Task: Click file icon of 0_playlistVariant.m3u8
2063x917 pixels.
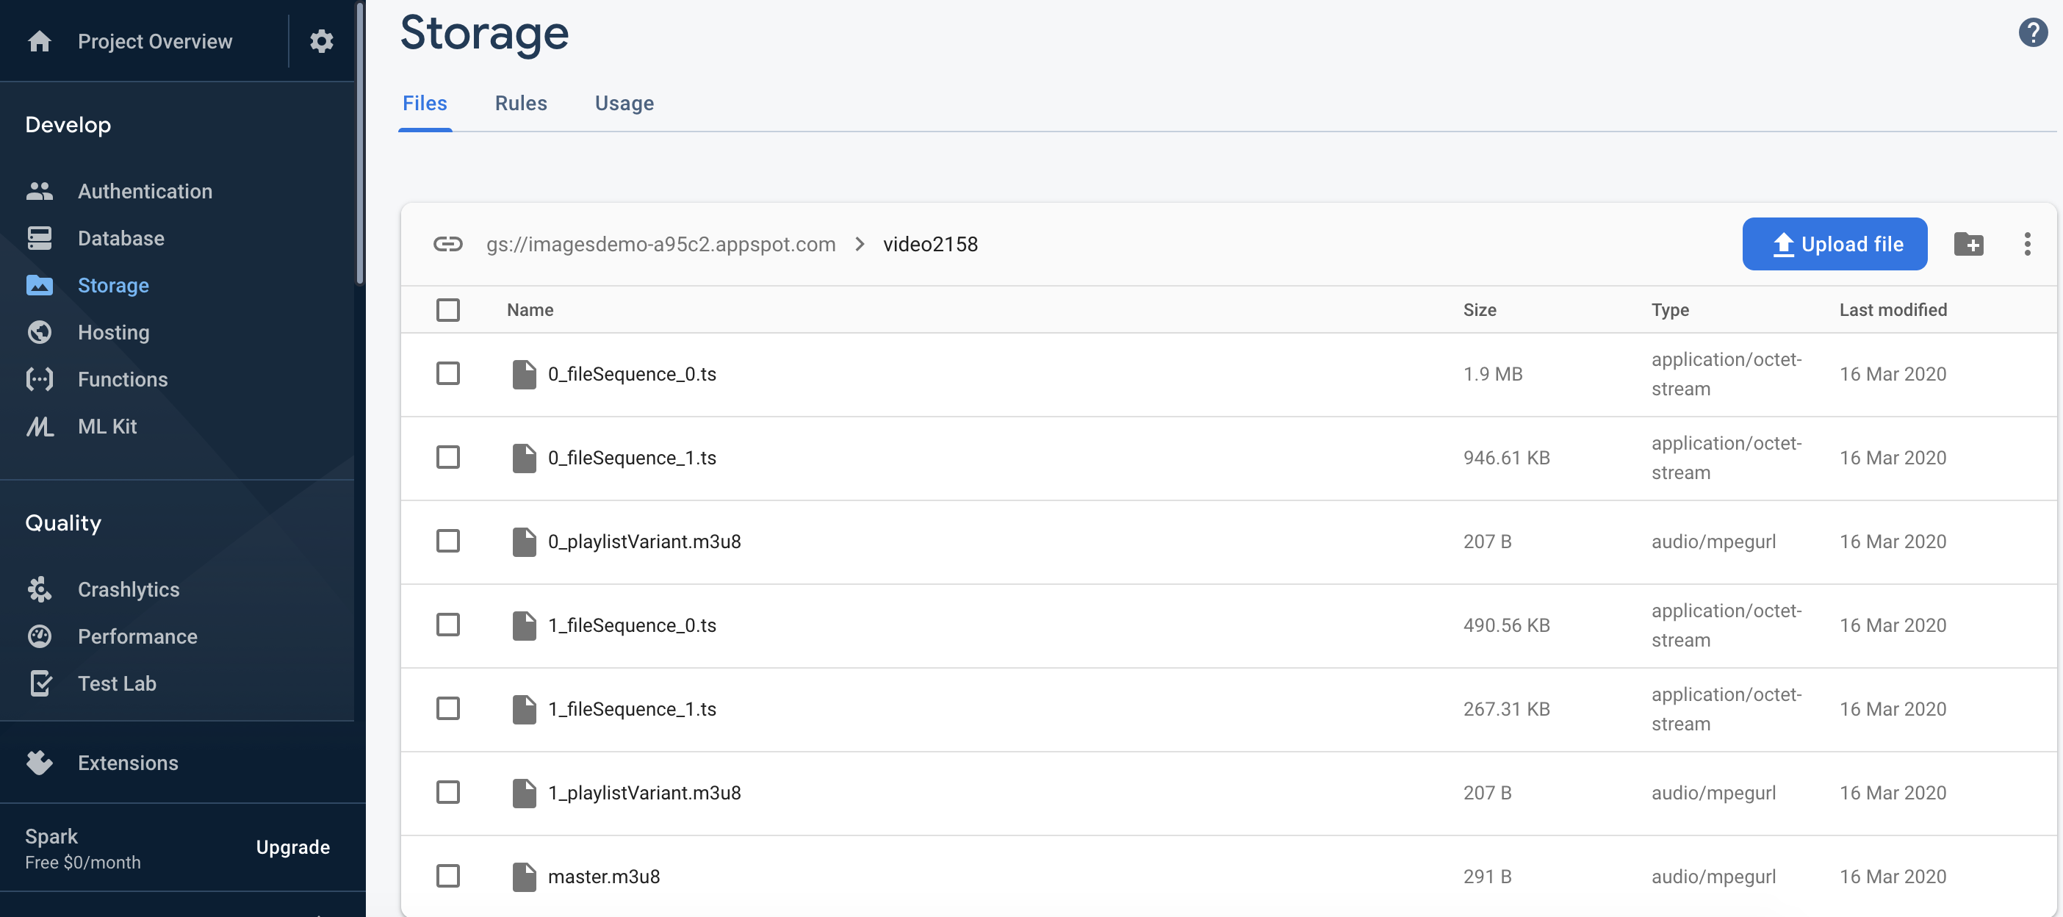Action: coord(524,542)
